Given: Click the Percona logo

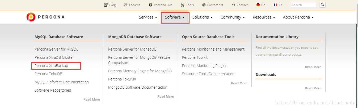Looking at the screenshot, I should (45, 17).
